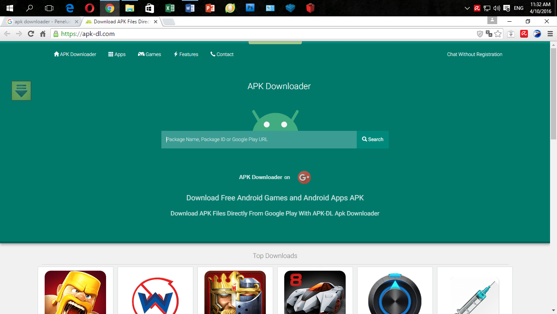Go to Chrome home page icon
The height and width of the screenshot is (314, 557).
click(43, 34)
